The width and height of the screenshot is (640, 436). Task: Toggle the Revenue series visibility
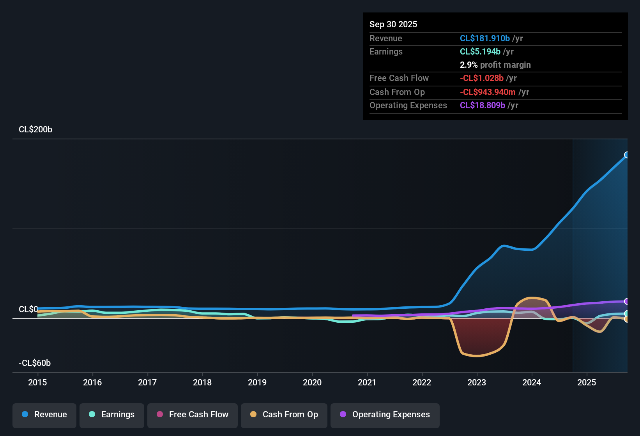pyautogui.click(x=44, y=415)
